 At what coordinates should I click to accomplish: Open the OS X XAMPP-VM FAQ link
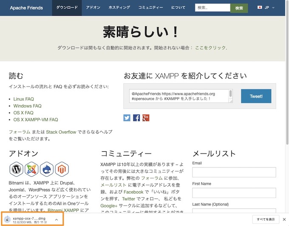click(x=36, y=120)
